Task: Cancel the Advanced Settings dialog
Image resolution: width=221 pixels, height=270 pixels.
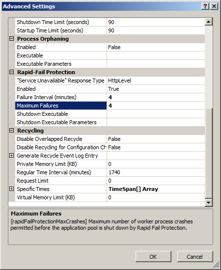Action: (195, 257)
